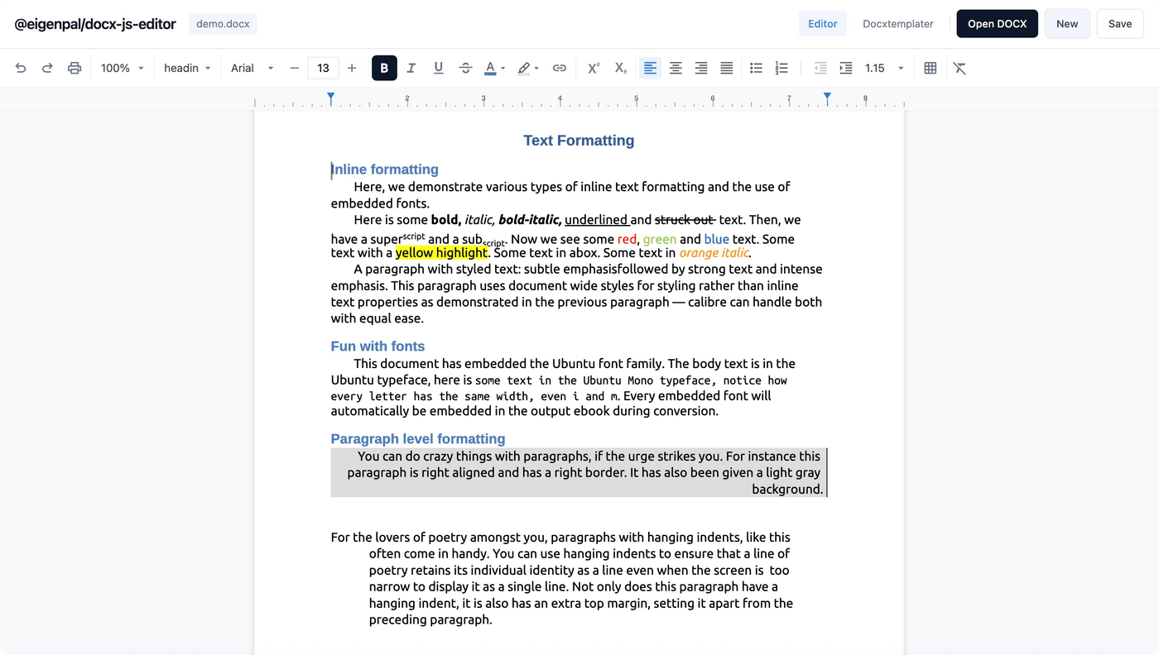This screenshot has height=655, width=1159.
Task: Enable strikethrough formatting
Action: point(465,68)
